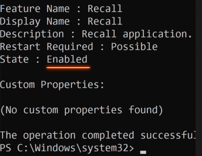The height and width of the screenshot is (156, 202).
Task: Click The operation completed successfully line
Action: pyautogui.click(x=98, y=135)
